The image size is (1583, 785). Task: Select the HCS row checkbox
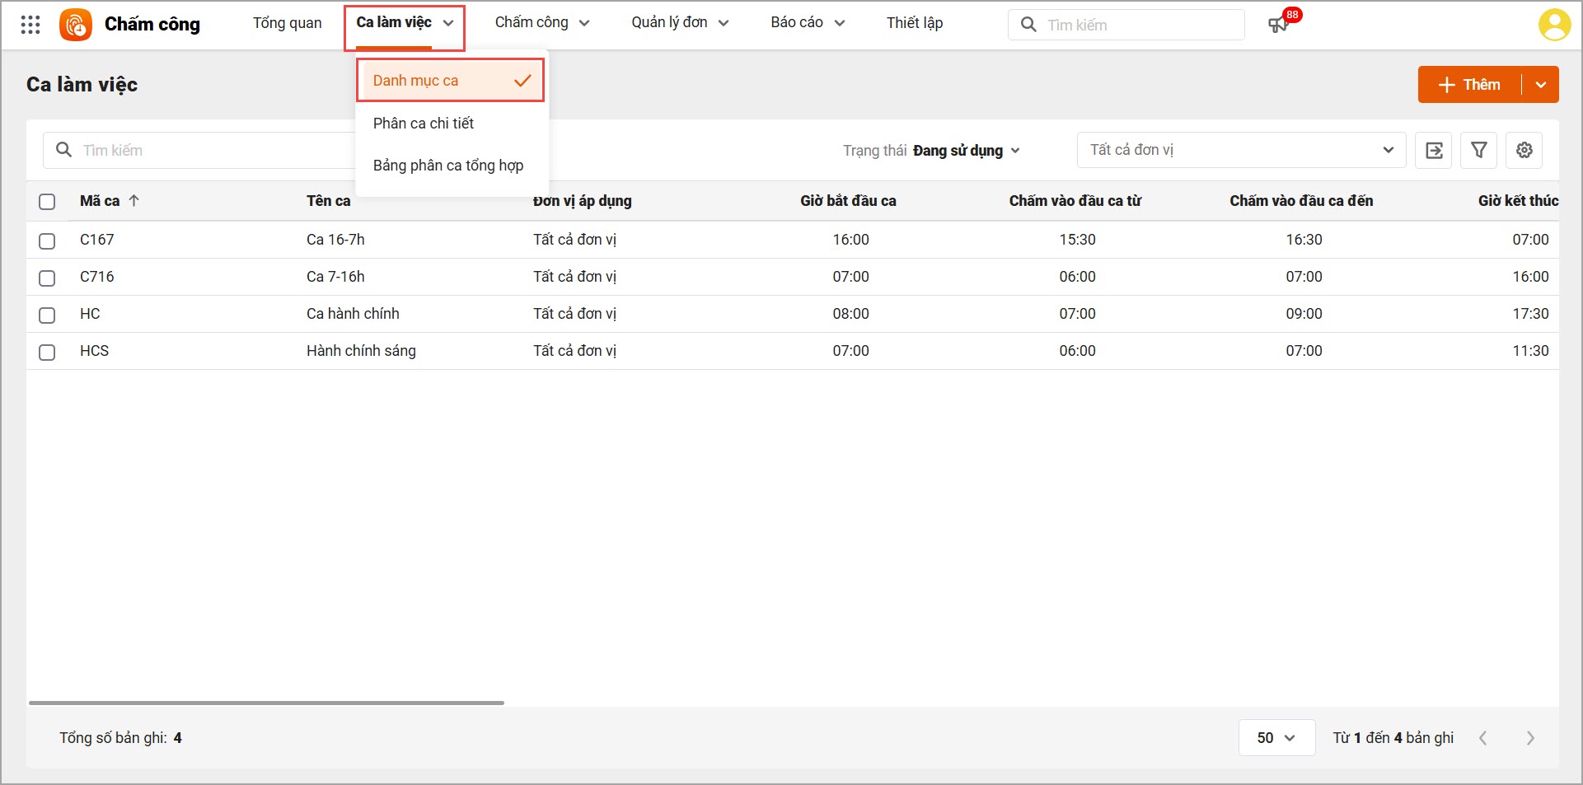[x=47, y=352]
